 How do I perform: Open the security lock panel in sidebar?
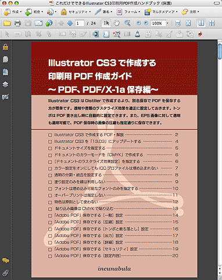pos(5,47)
